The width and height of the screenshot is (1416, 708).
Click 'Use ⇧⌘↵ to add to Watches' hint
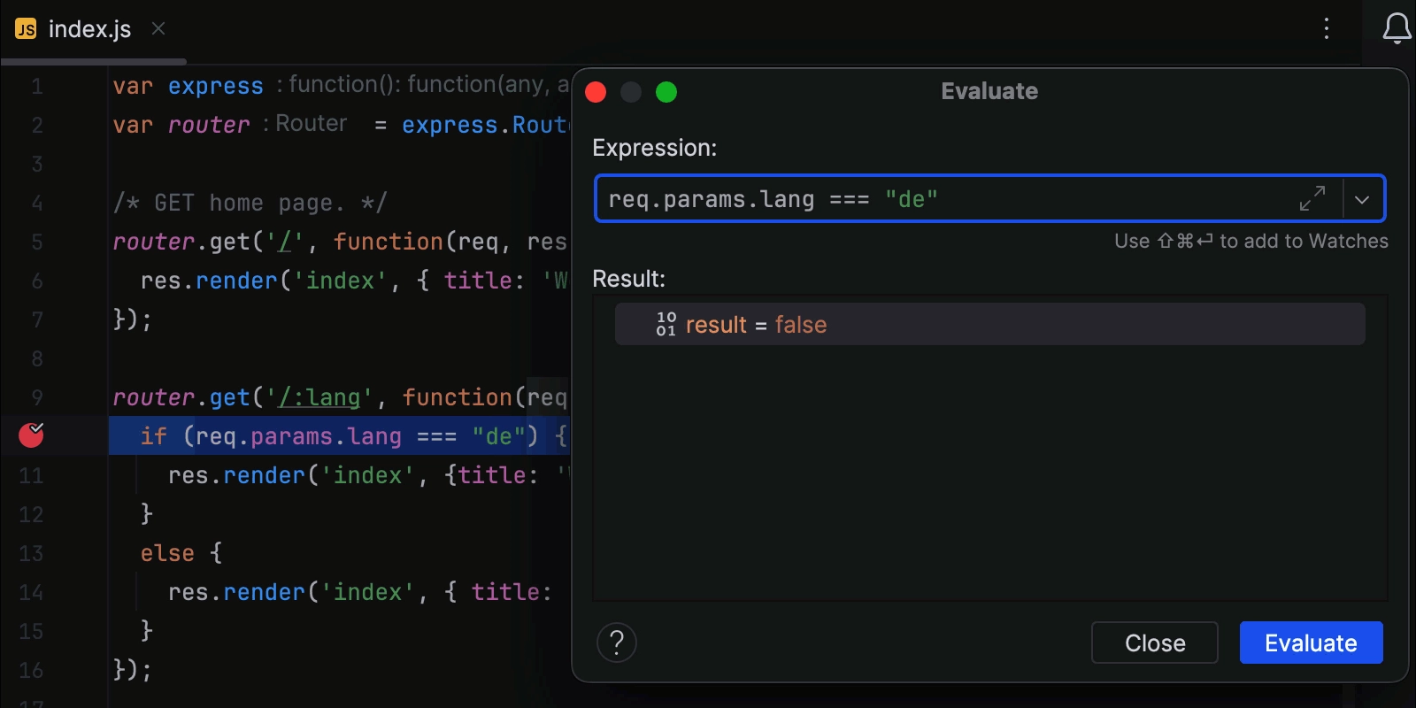[x=1251, y=241]
